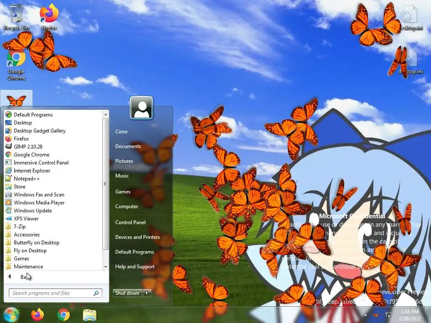The width and height of the screenshot is (431, 323).
Task: Open Windows Fax and Scan icon
Action: click(8, 194)
